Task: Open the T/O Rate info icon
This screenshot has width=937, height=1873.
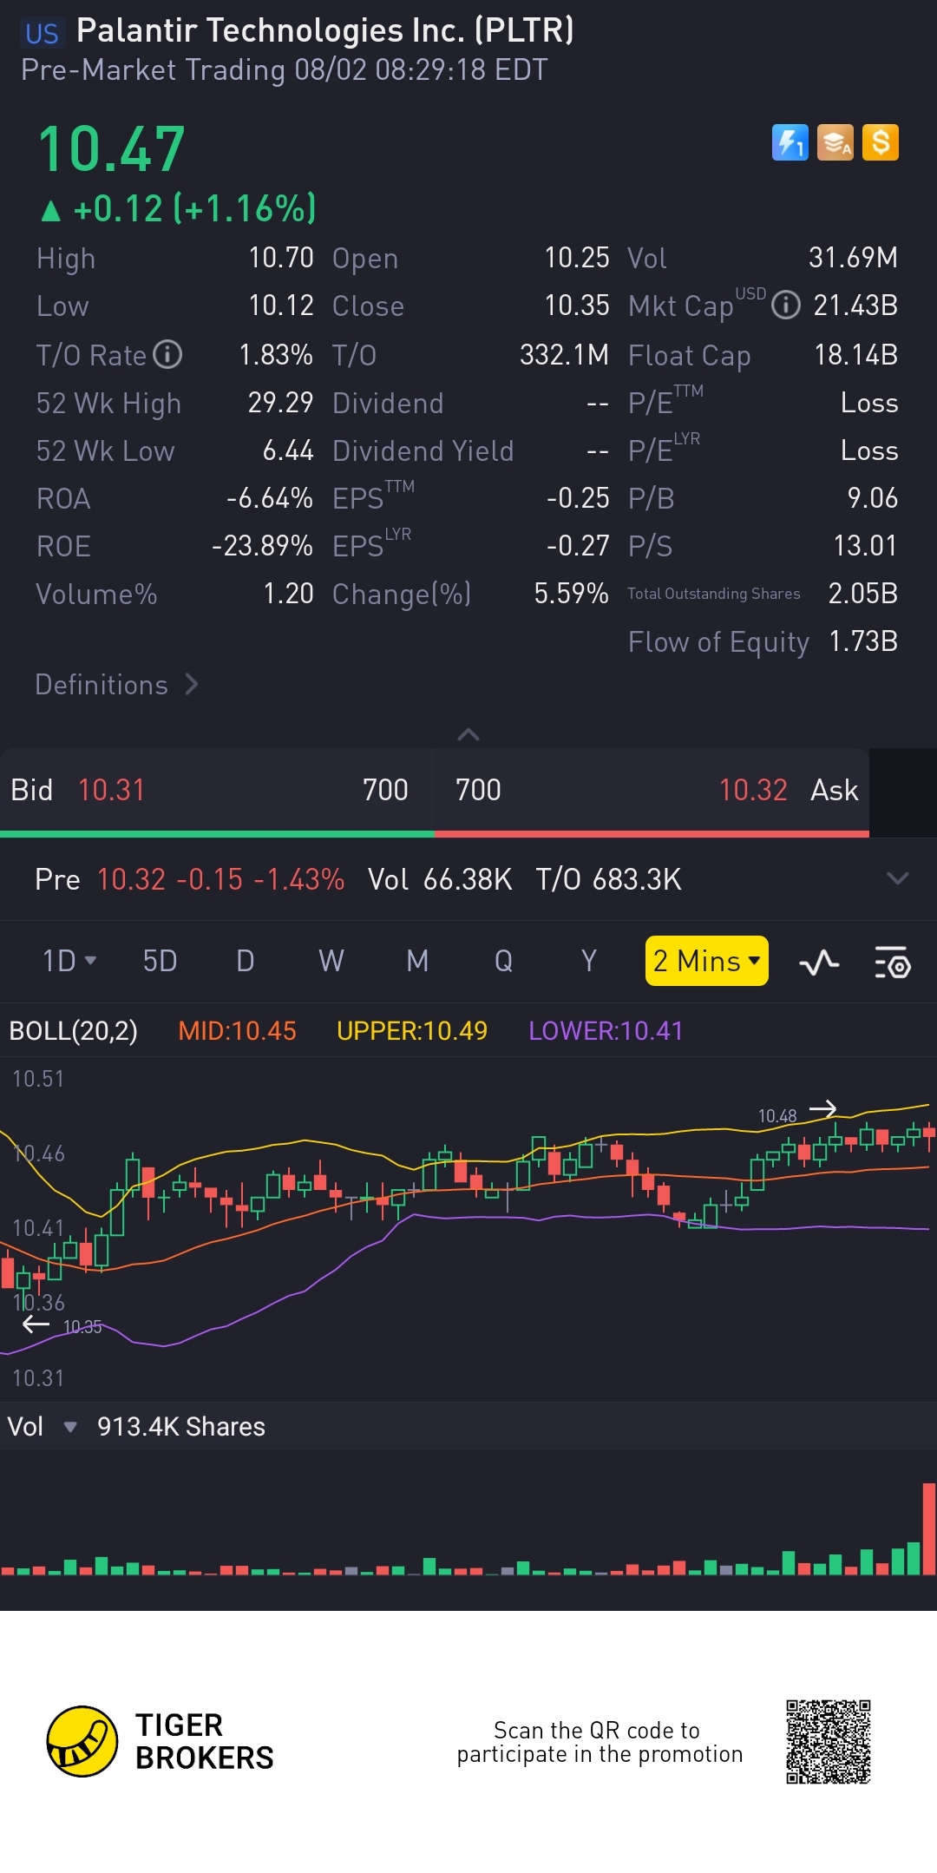Action: (167, 354)
